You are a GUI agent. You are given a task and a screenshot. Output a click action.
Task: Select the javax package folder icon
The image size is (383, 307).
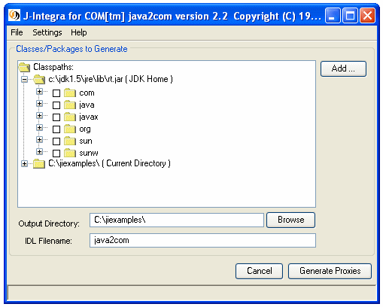[70, 117]
